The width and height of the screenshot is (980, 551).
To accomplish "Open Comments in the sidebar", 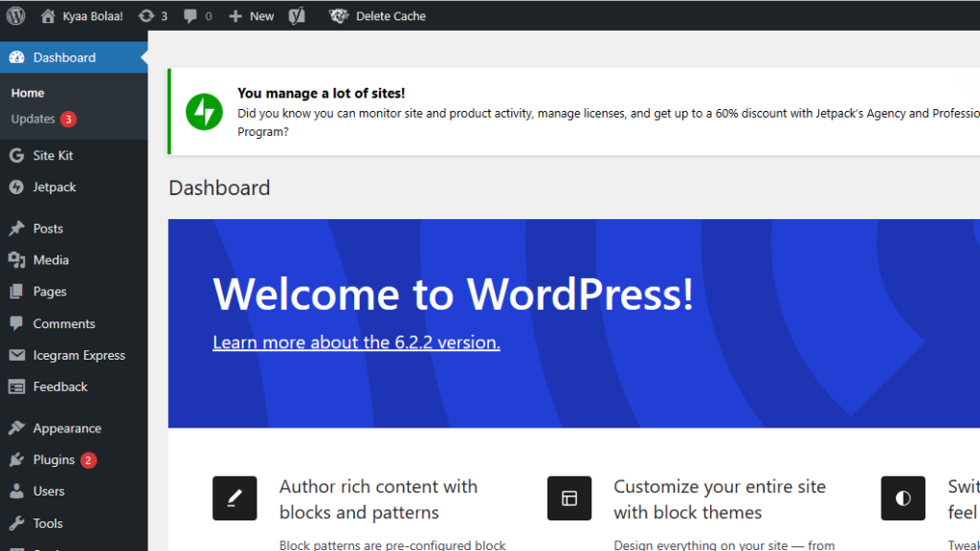I will pyautogui.click(x=64, y=323).
